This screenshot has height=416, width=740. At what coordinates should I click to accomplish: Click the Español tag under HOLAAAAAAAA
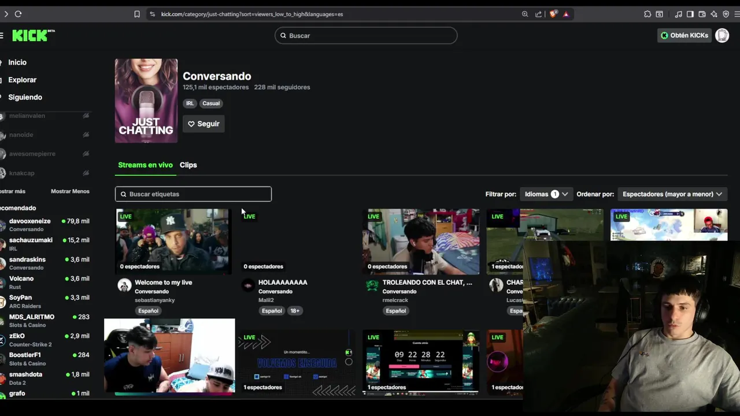coord(272,311)
